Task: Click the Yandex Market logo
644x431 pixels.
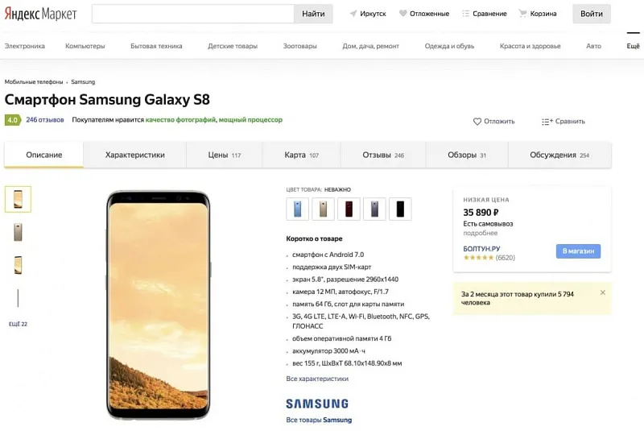Action: click(41, 14)
